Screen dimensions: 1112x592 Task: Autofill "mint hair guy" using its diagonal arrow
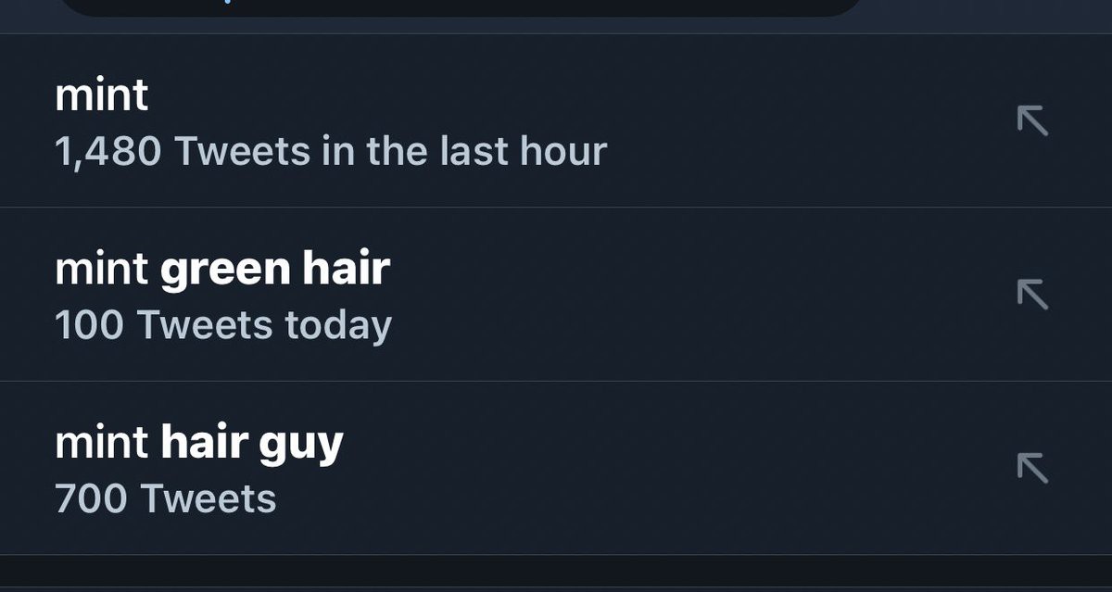coord(1032,467)
